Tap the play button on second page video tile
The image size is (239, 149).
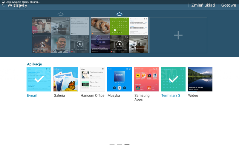119,44
